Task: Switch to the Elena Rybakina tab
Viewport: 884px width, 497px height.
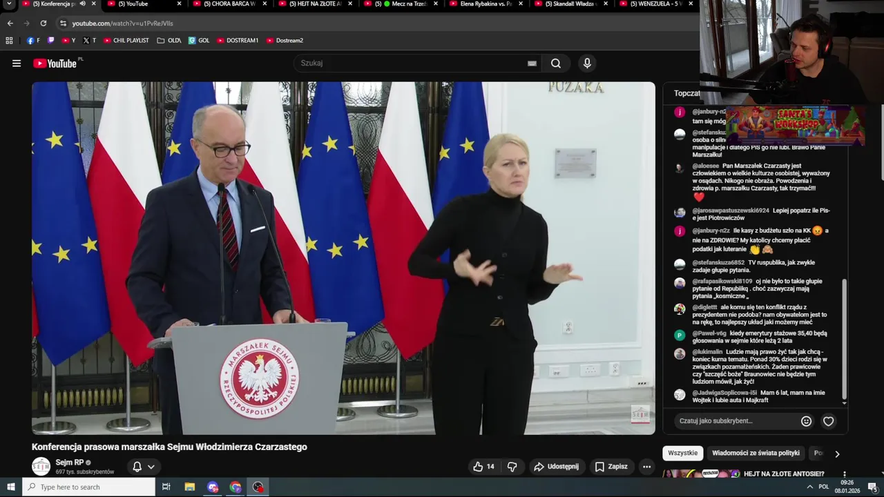Action: (486, 4)
